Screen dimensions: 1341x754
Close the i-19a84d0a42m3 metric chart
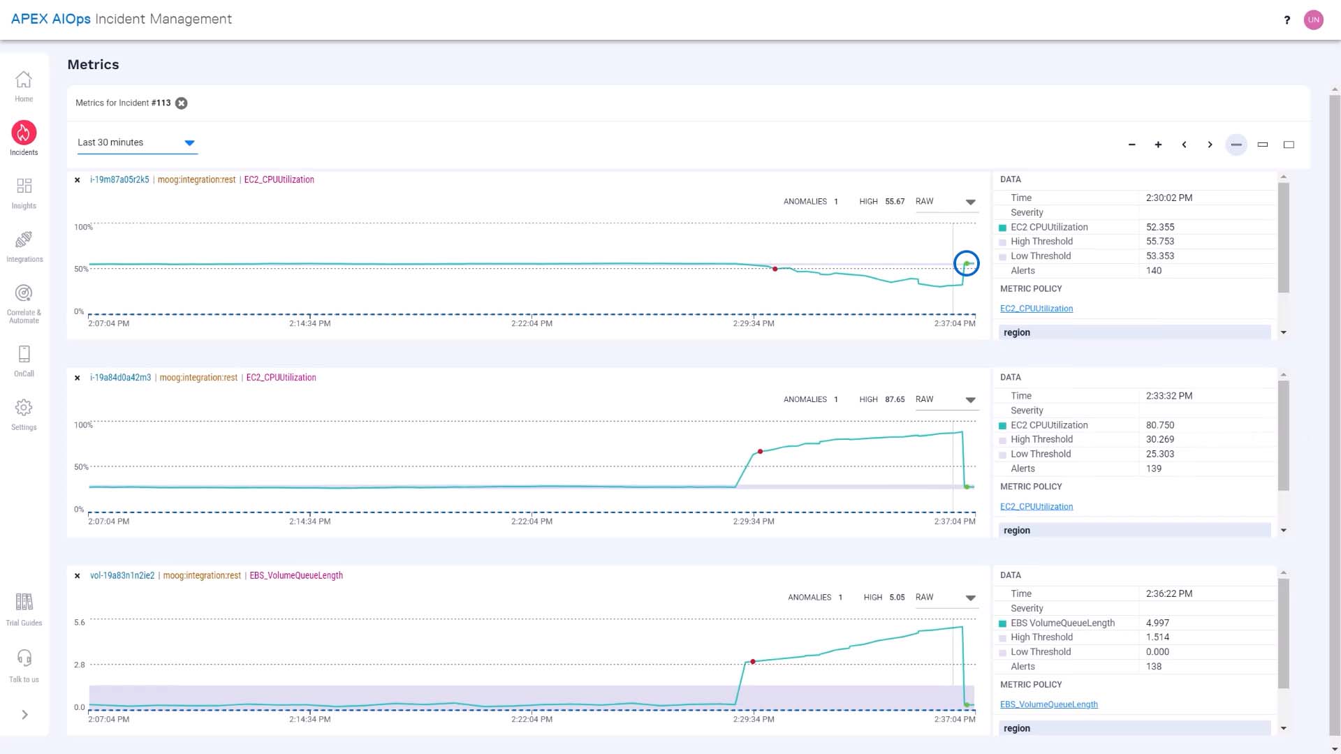[x=78, y=378]
